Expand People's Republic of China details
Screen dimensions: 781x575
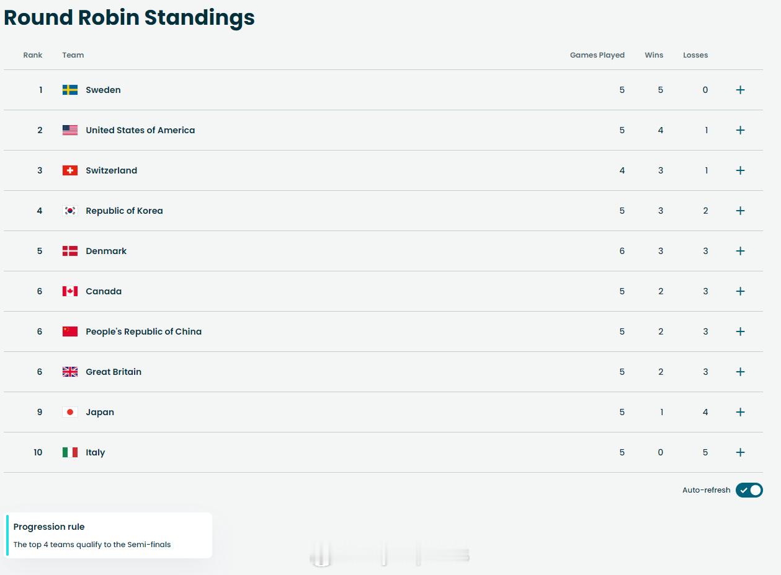[x=740, y=331]
